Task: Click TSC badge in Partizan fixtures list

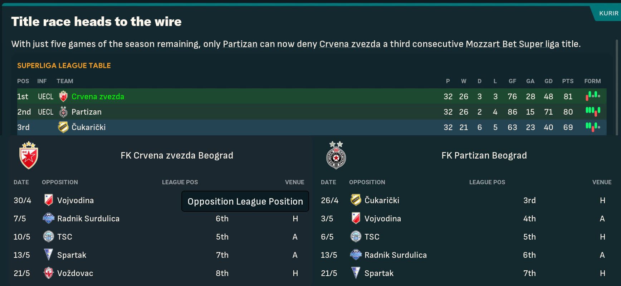Action: point(356,237)
